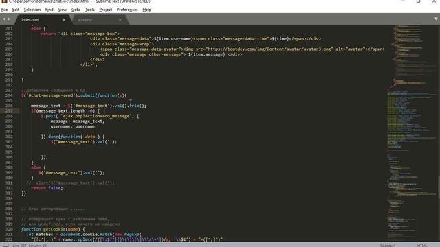Click 'if(message_text.length' condition on line 297
The height and width of the screenshot is (247, 440).
[x=58, y=111]
